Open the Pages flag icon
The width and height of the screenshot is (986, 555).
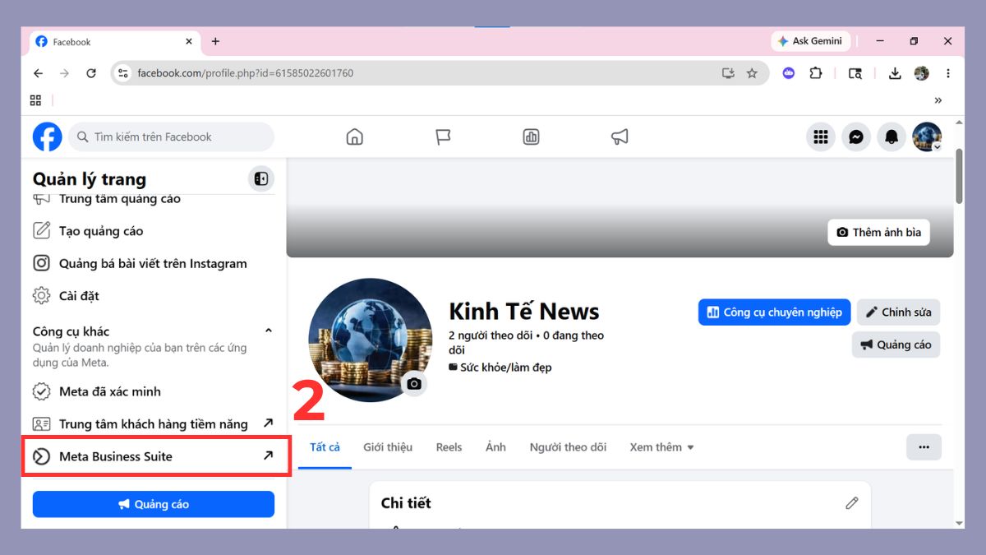point(443,136)
